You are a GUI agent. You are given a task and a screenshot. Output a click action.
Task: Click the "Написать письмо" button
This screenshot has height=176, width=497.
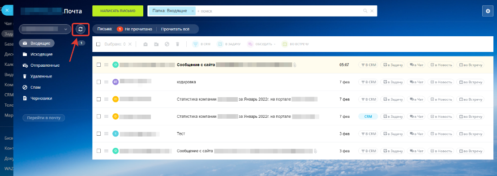(x=118, y=11)
